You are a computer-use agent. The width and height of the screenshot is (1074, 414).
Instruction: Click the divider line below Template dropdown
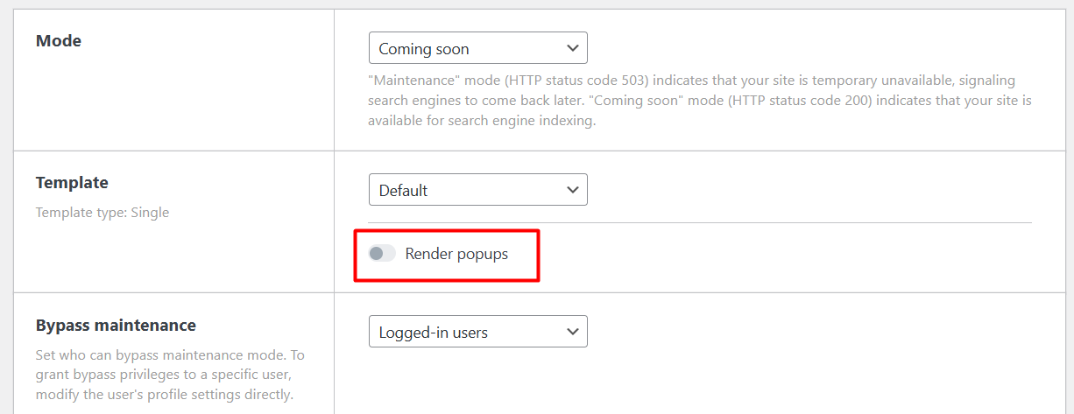[700, 223]
